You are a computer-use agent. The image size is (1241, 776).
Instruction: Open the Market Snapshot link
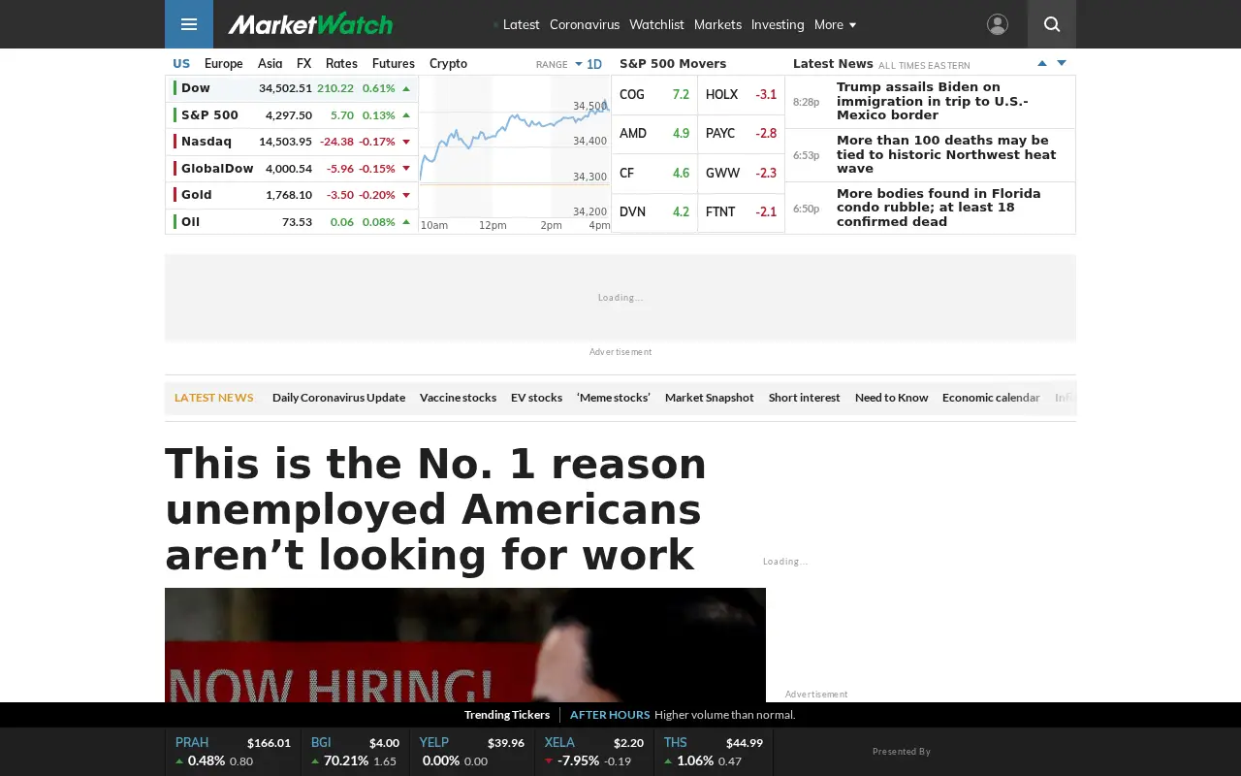(x=710, y=398)
